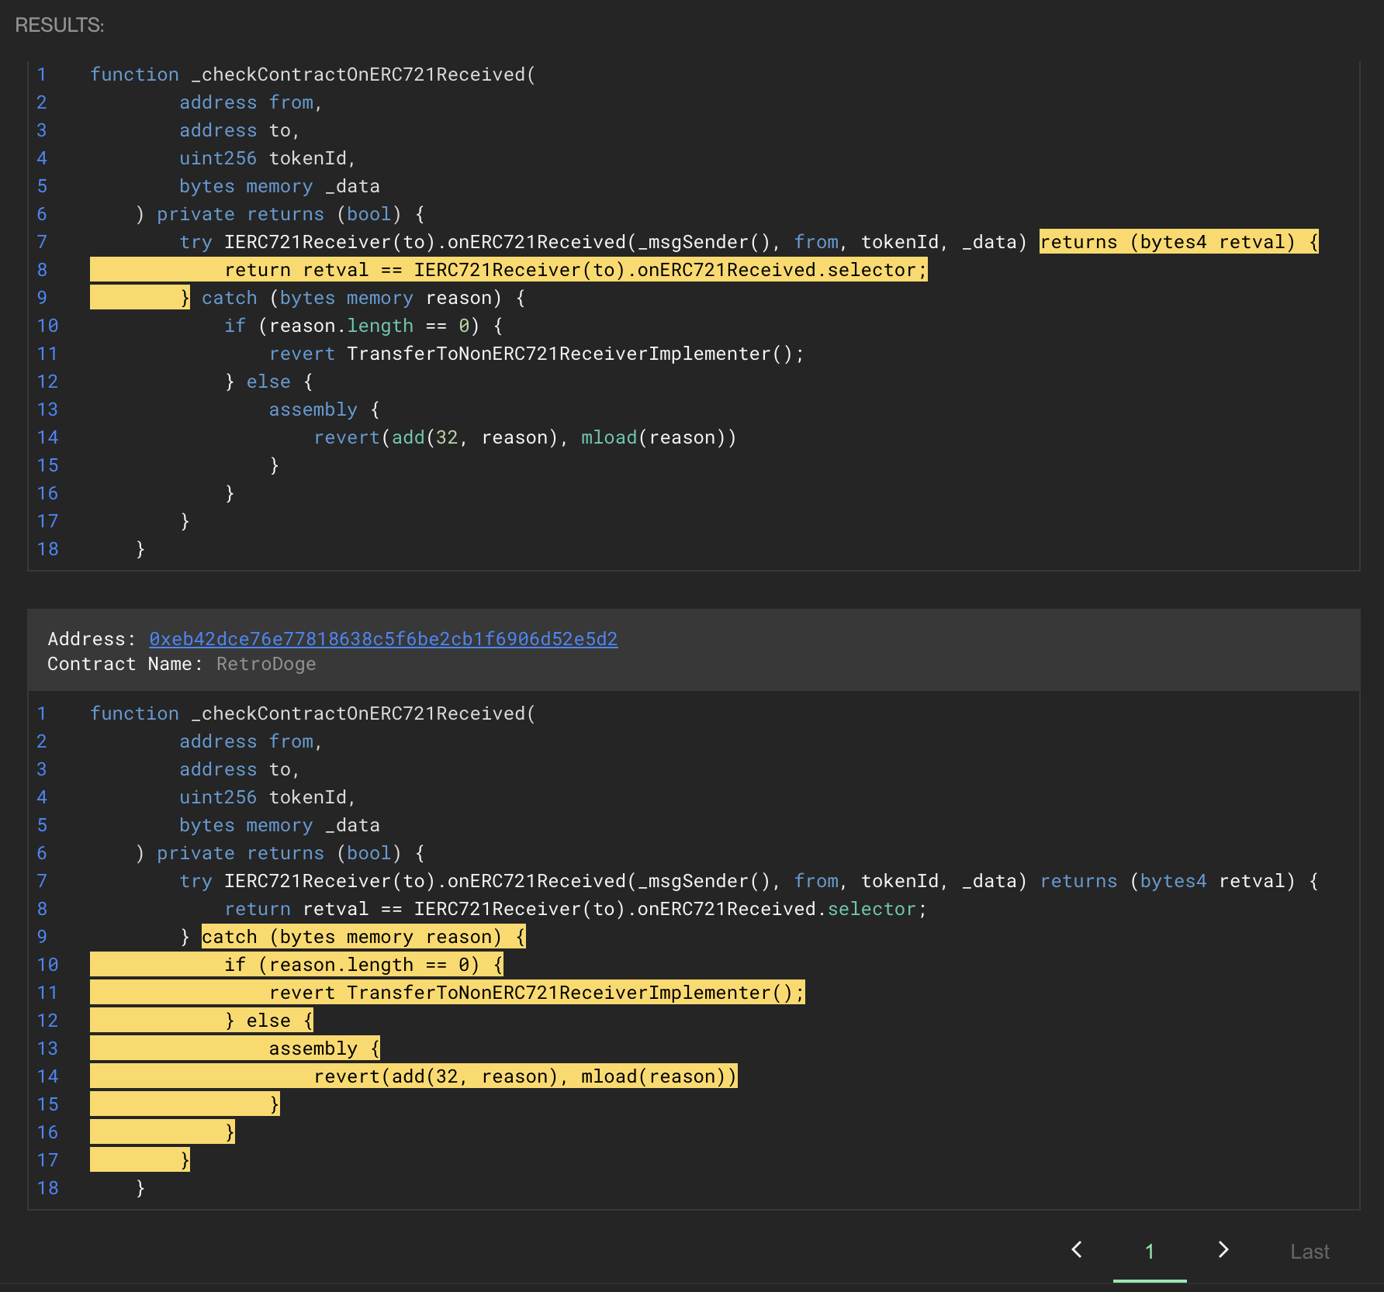
Task: Click function name _checkContractOnERC721Received in second snippet
Action: [x=363, y=713]
